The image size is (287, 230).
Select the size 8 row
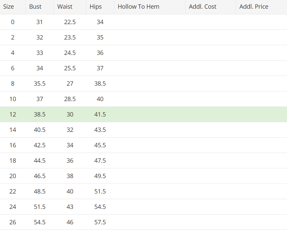(143, 84)
